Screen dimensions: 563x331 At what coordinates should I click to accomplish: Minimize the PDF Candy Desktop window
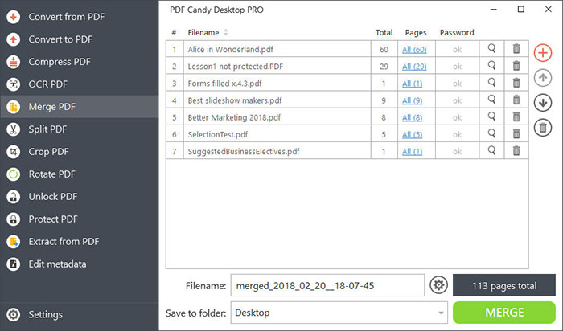494,10
